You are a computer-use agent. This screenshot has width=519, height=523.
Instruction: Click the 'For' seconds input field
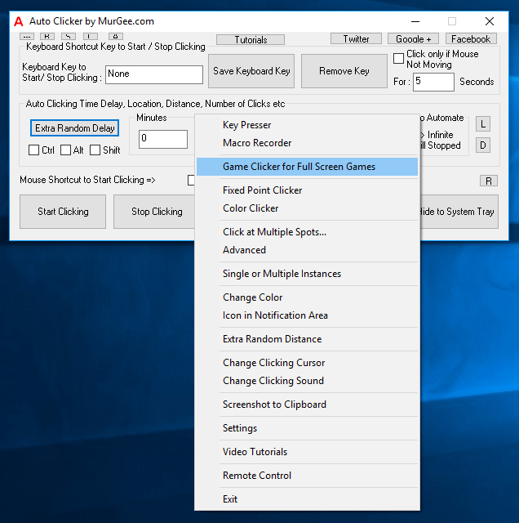(433, 82)
